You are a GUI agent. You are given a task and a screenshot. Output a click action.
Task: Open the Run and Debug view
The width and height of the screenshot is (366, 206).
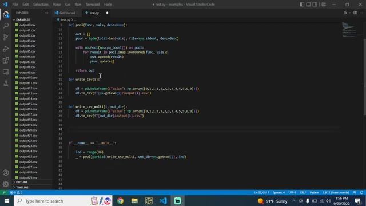(x=6, y=49)
